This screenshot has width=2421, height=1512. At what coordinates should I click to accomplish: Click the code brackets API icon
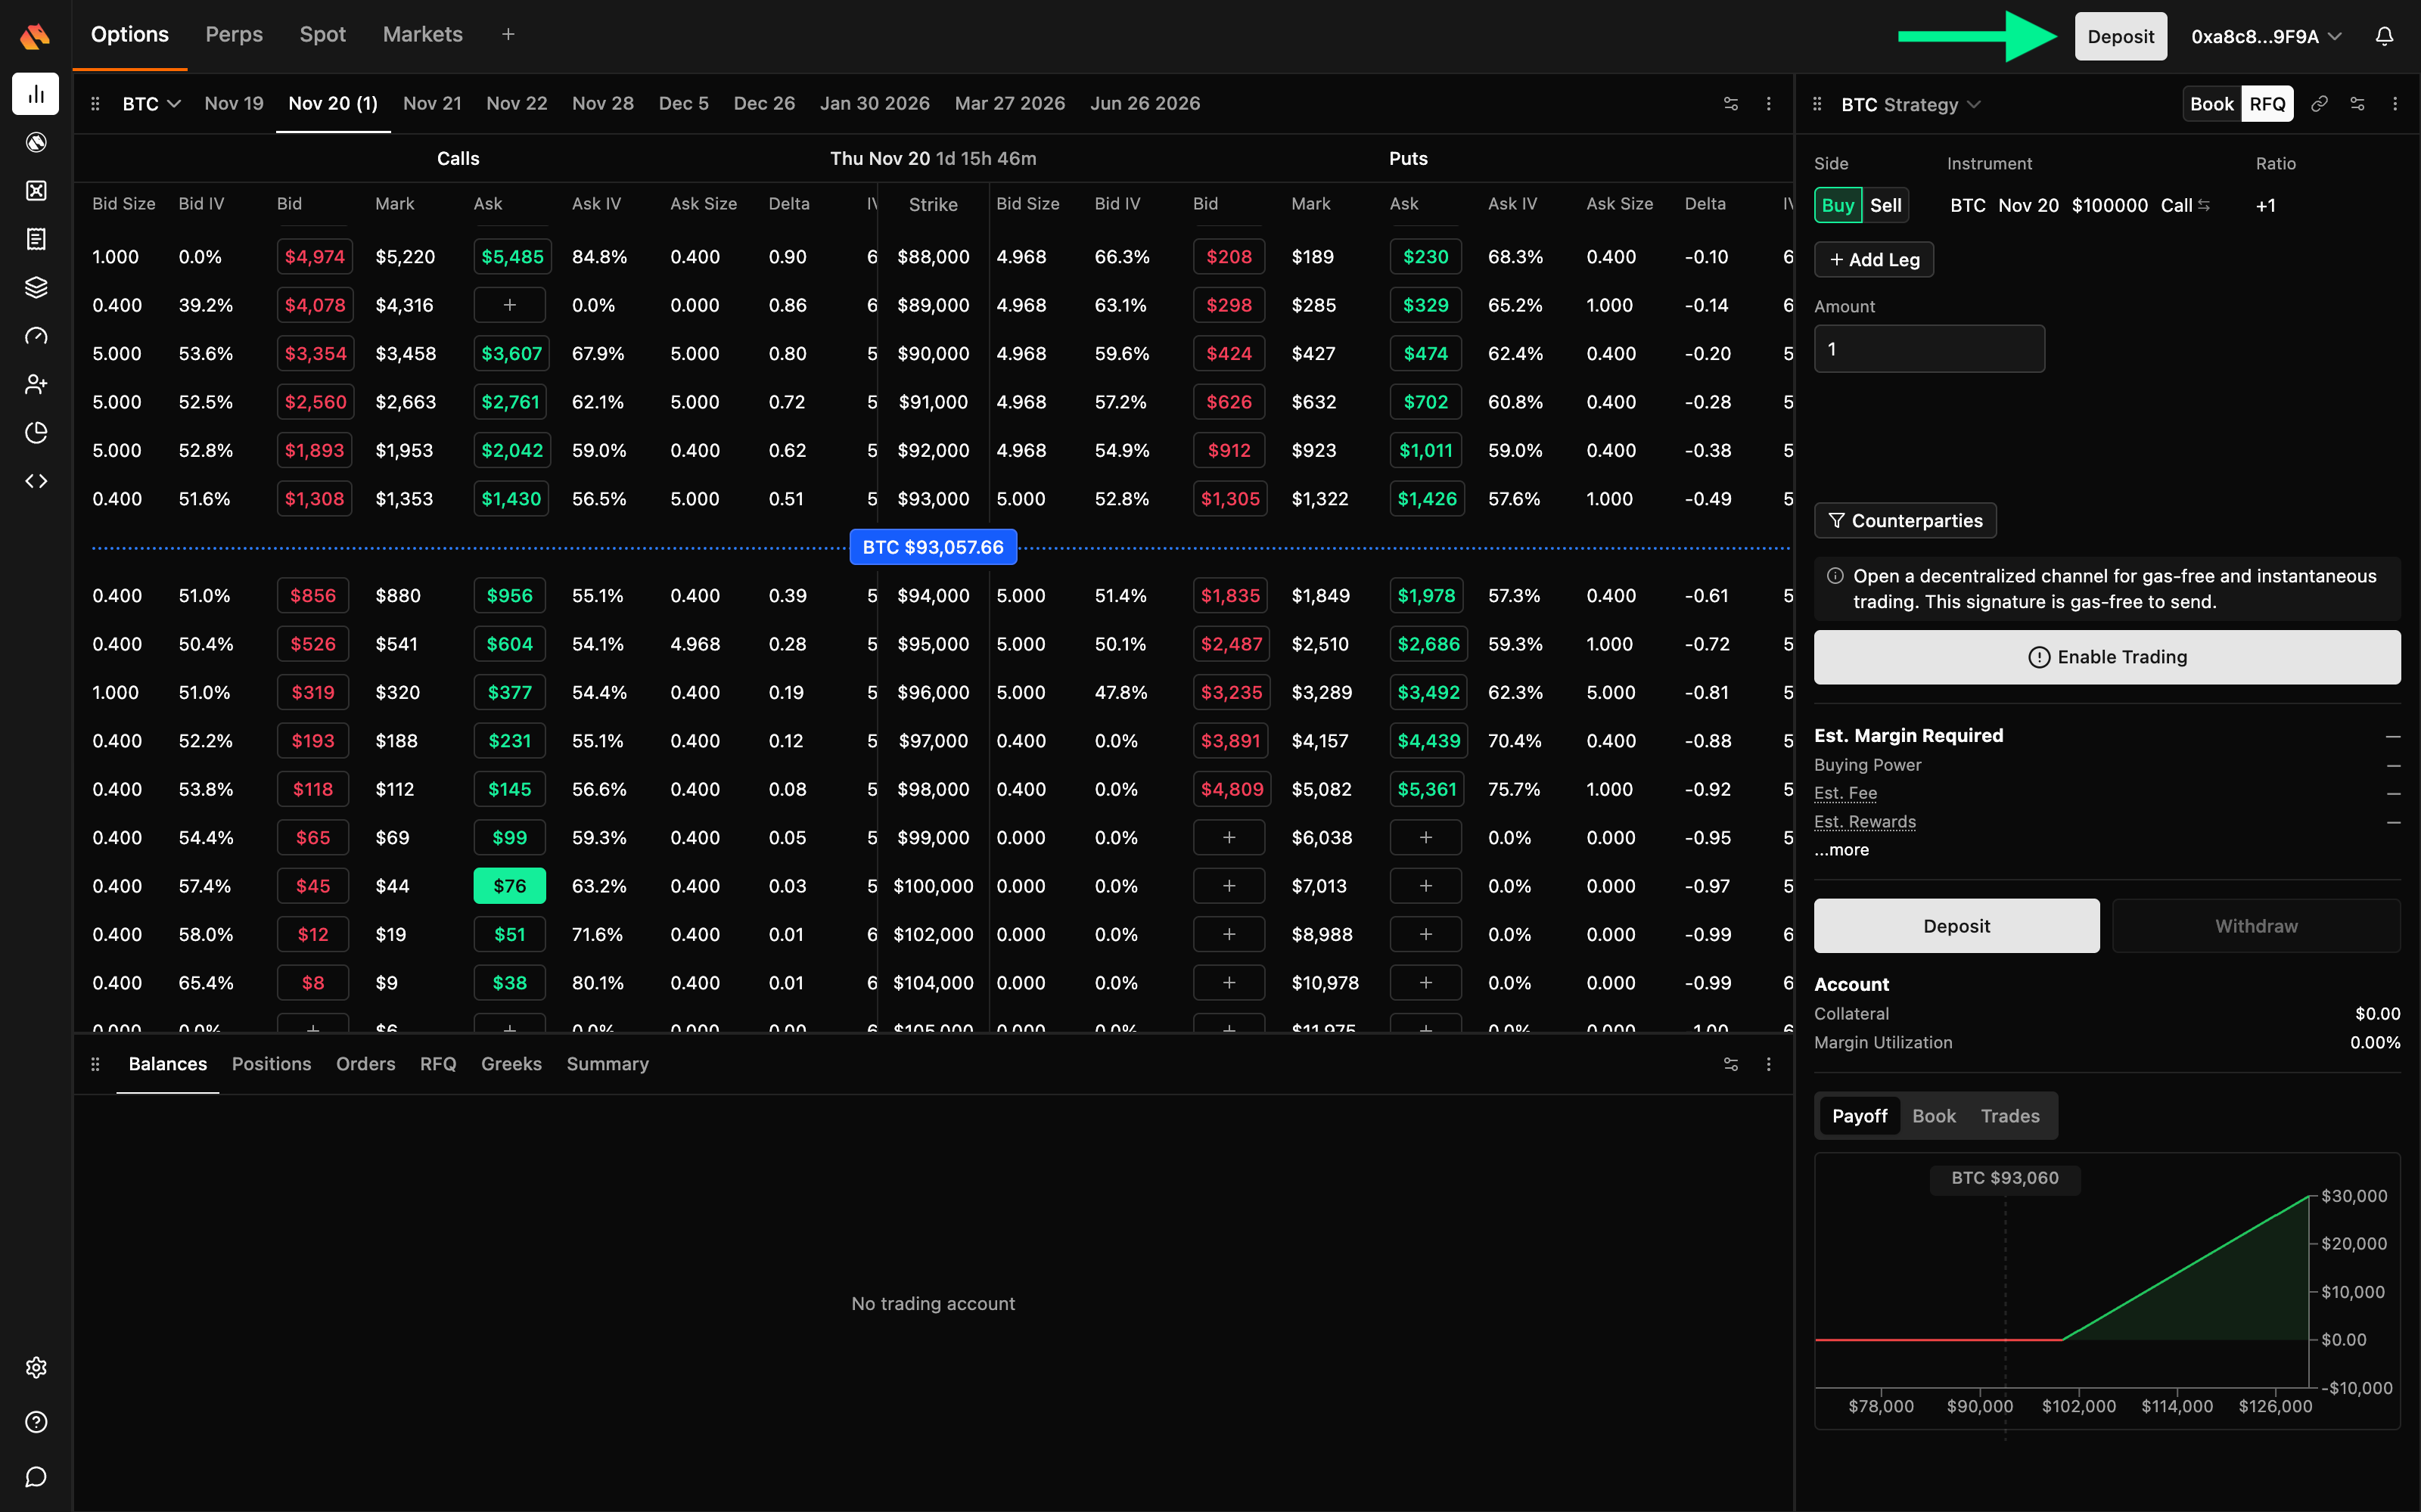click(36, 481)
